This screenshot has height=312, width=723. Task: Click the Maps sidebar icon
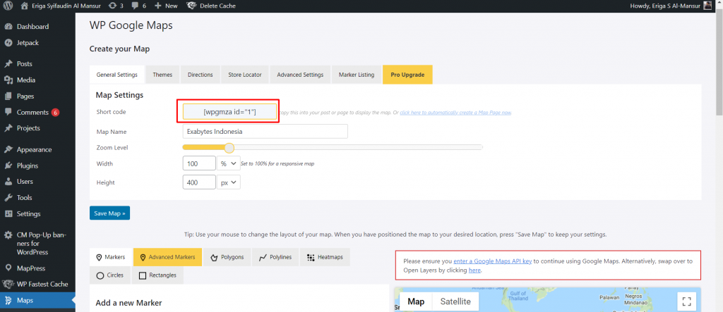(x=8, y=301)
